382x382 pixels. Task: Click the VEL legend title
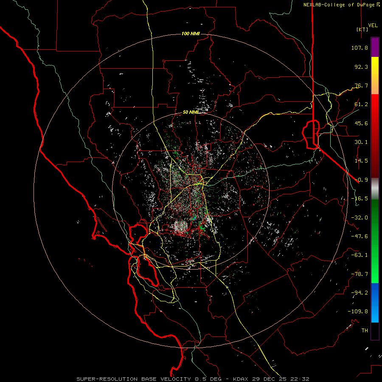(373, 25)
